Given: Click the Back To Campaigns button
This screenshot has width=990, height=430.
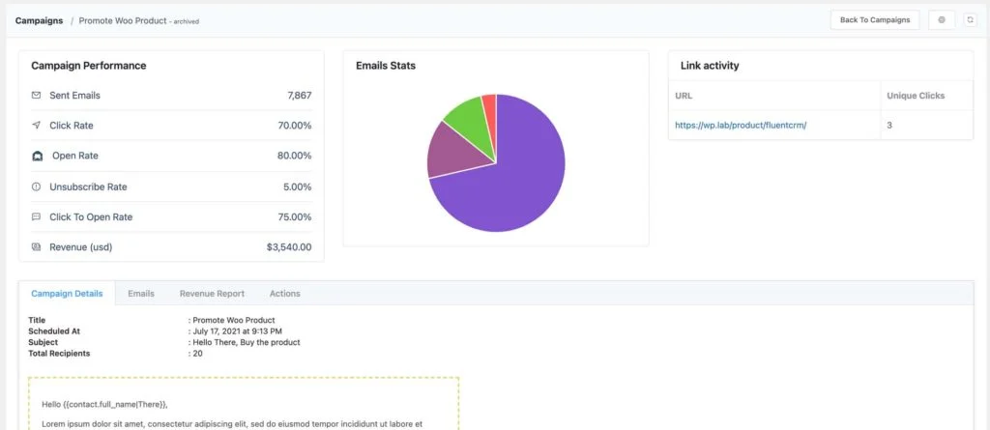Looking at the screenshot, I should pyautogui.click(x=874, y=20).
